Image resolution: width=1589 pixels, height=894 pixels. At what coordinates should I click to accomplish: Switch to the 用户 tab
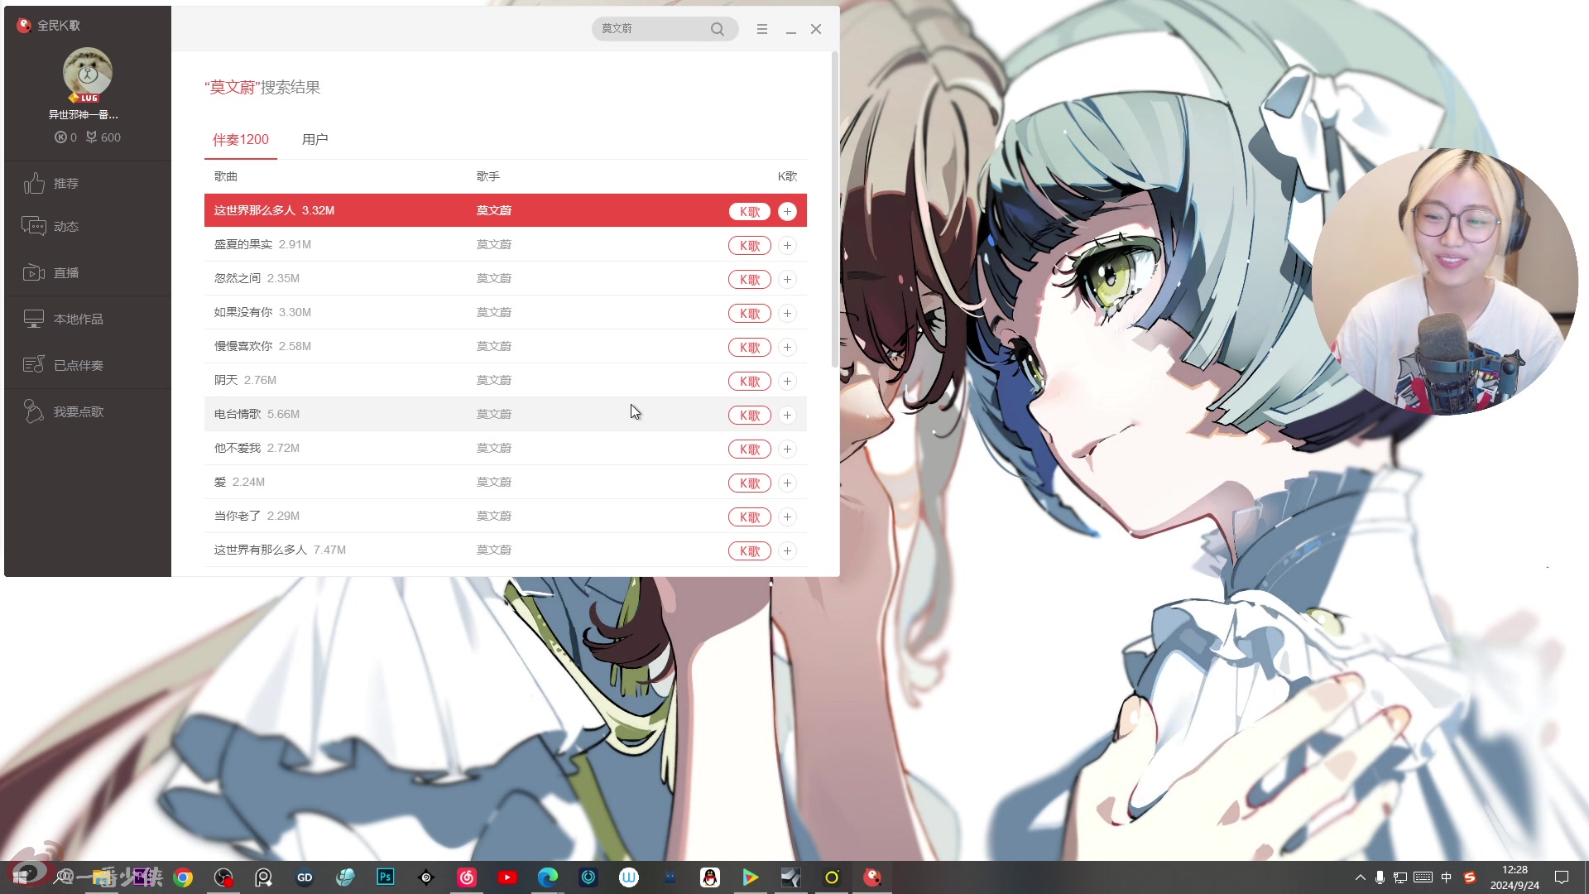[x=315, y=140]
